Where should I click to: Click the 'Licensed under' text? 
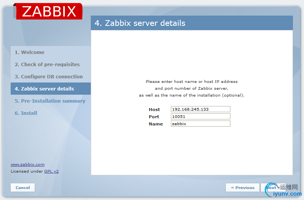coord(27,171)
